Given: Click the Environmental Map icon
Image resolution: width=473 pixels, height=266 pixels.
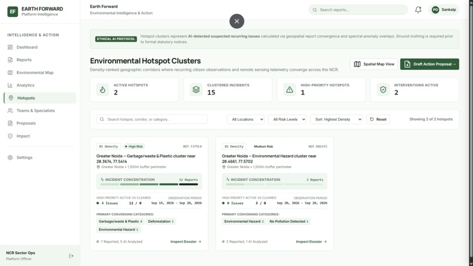Looking at the screenshot, I should (10, 72).
